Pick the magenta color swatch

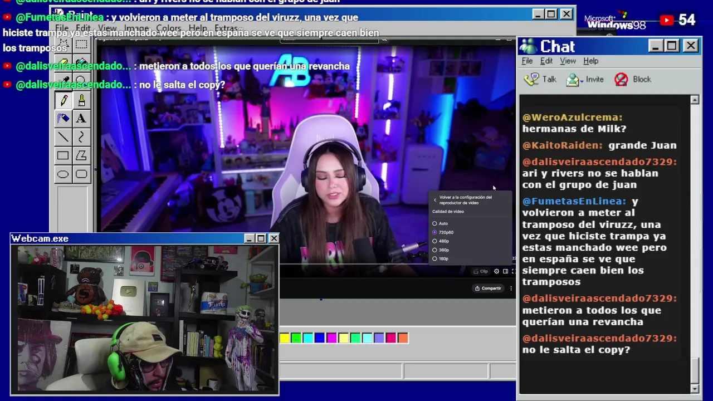pos(331,338)
